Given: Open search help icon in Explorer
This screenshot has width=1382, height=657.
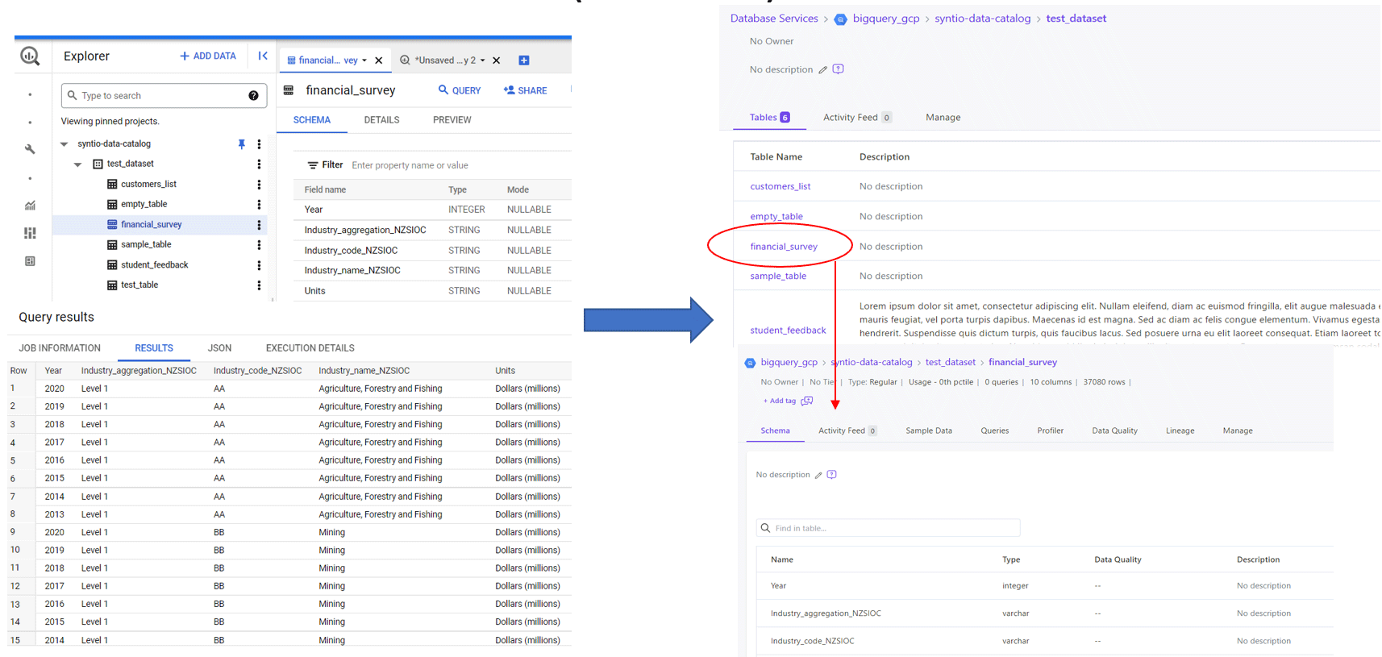Looking at the screenshot, I should (x=253, y=96).
